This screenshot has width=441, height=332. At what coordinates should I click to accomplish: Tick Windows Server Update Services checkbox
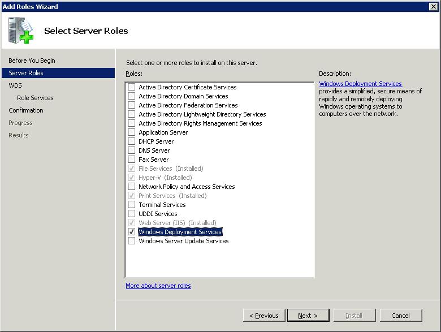[131, 240]
